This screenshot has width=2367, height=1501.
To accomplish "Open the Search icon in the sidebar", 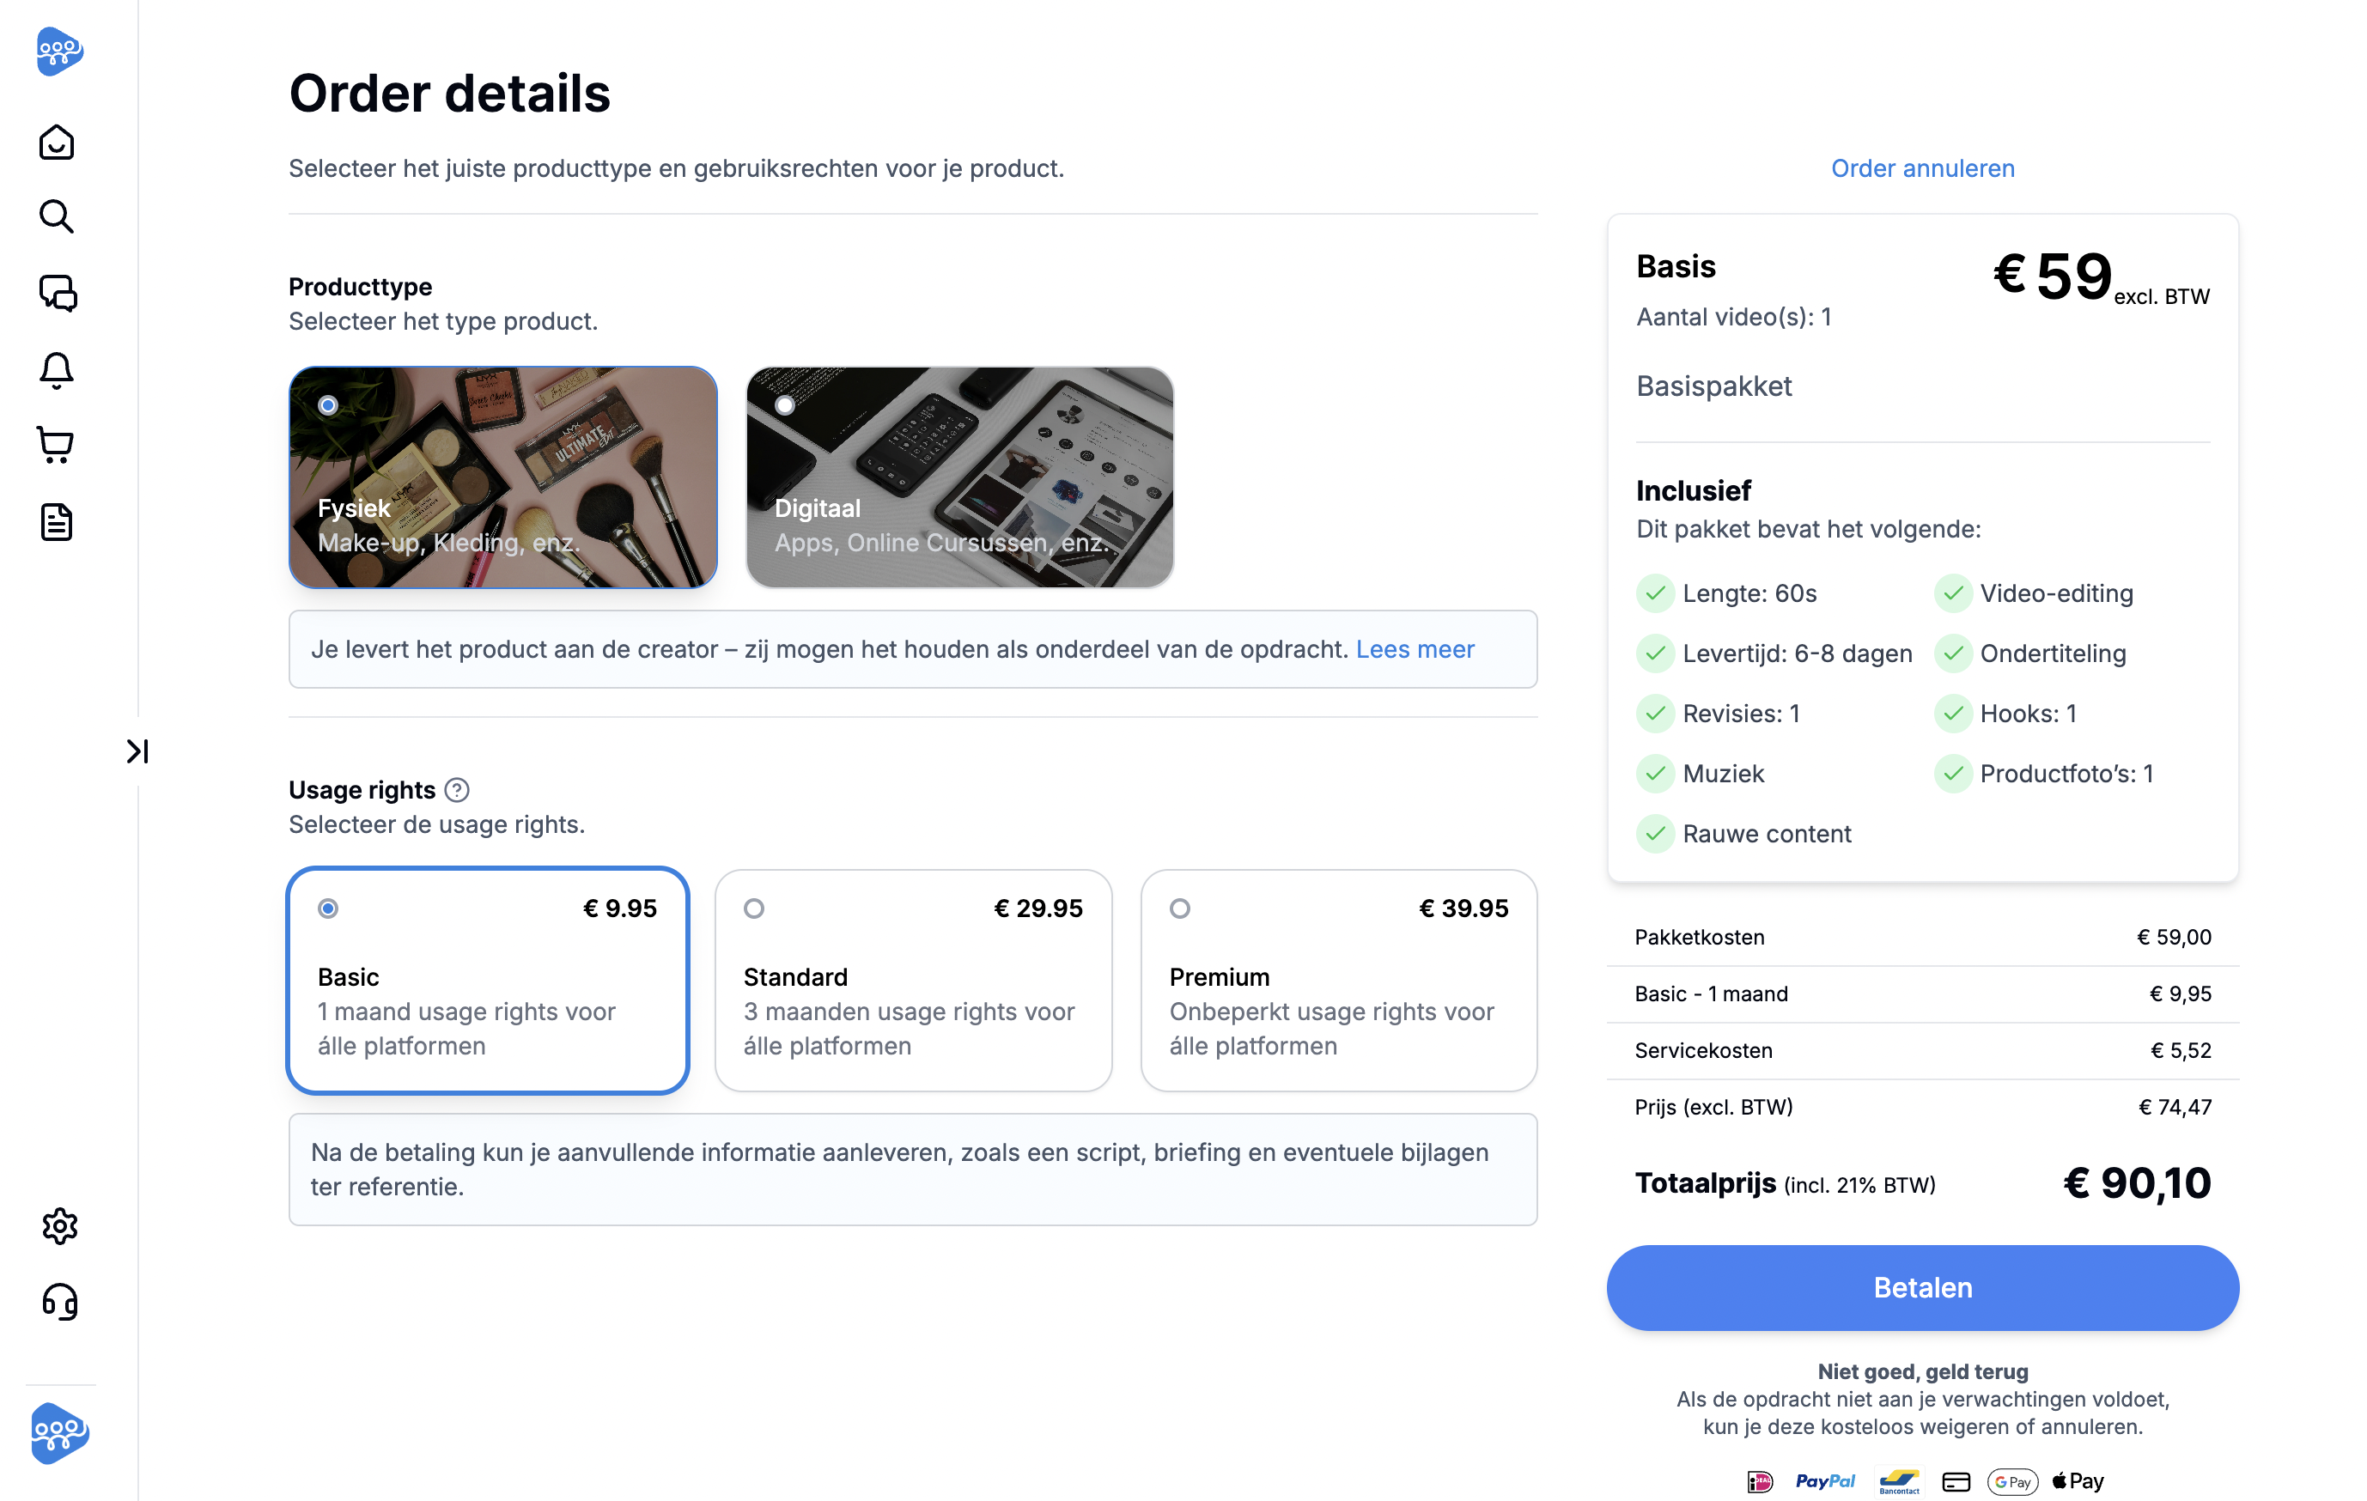I will 57,216.
